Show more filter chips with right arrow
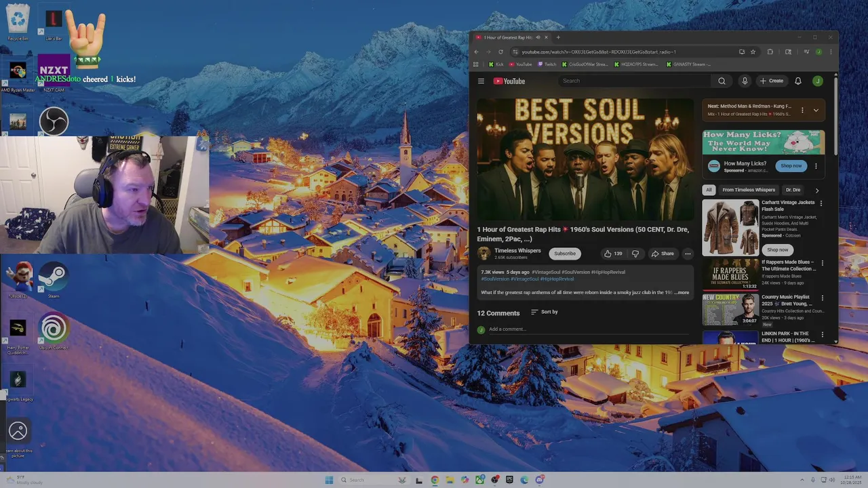Viewport: 868px width, 488px height. click(x=816, y=190)
